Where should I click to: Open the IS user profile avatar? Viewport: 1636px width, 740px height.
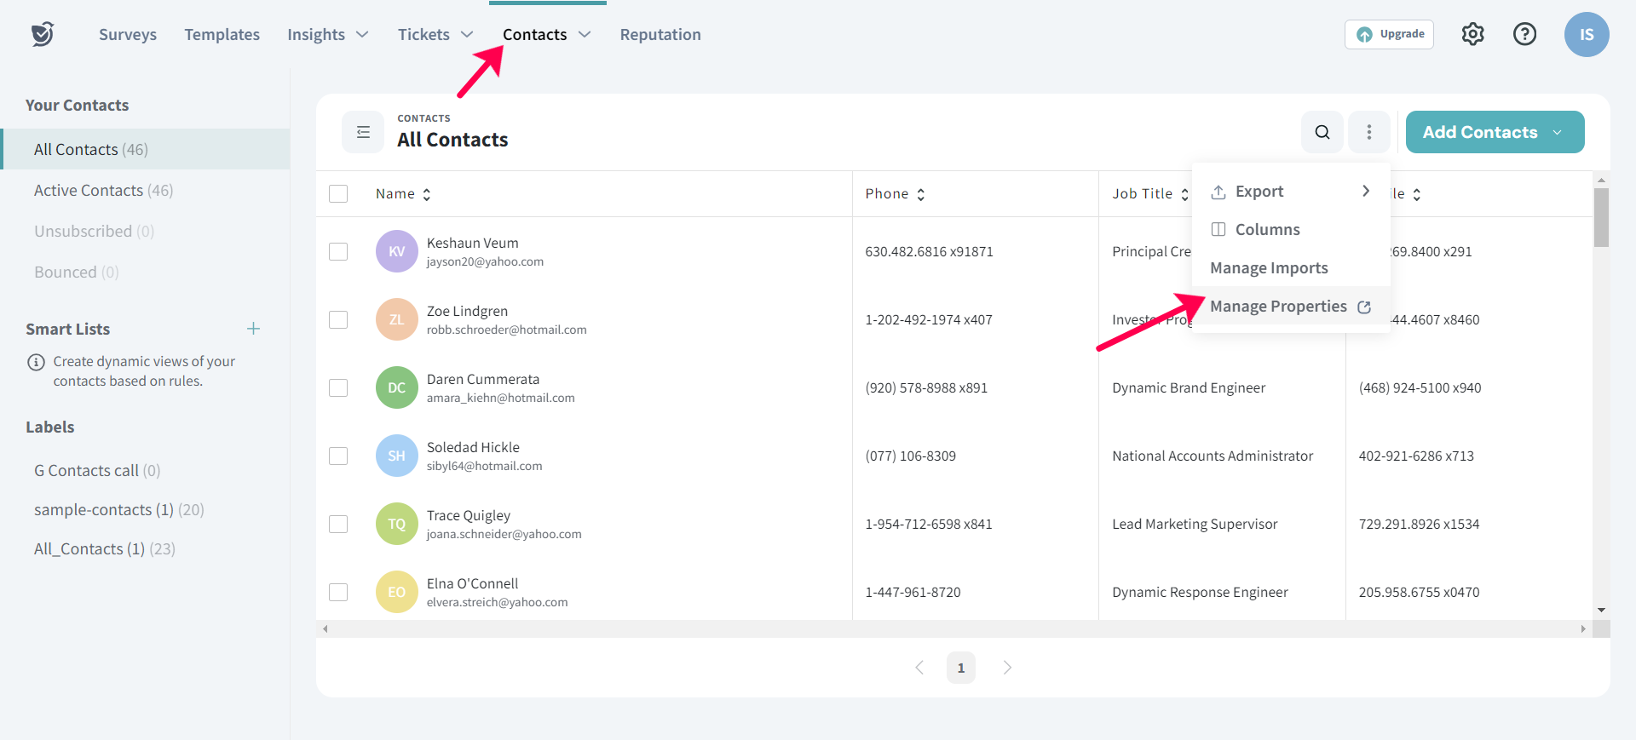coord(1586,34)
